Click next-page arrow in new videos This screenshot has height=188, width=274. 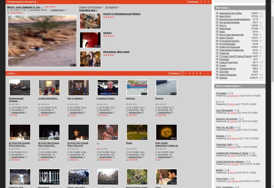[x=208, y=73]
